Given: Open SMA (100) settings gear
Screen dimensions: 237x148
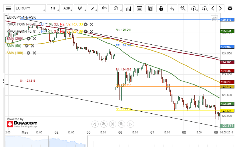Looking at the screenshot, I should [29, 53].
